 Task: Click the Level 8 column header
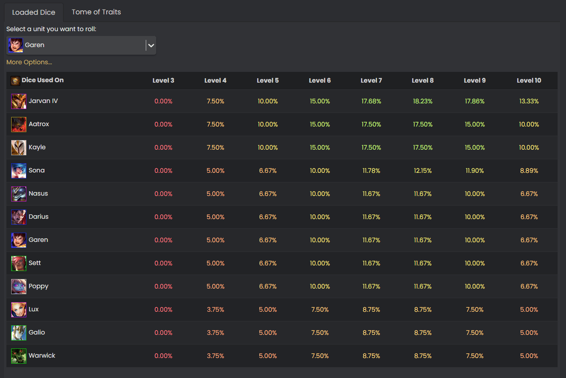tap(423, 81)
